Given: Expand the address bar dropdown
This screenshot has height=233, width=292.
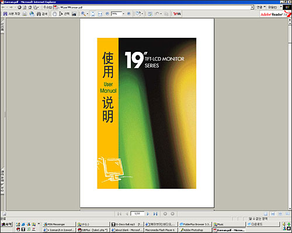Looking at the screenshot, I should point(252,8).
